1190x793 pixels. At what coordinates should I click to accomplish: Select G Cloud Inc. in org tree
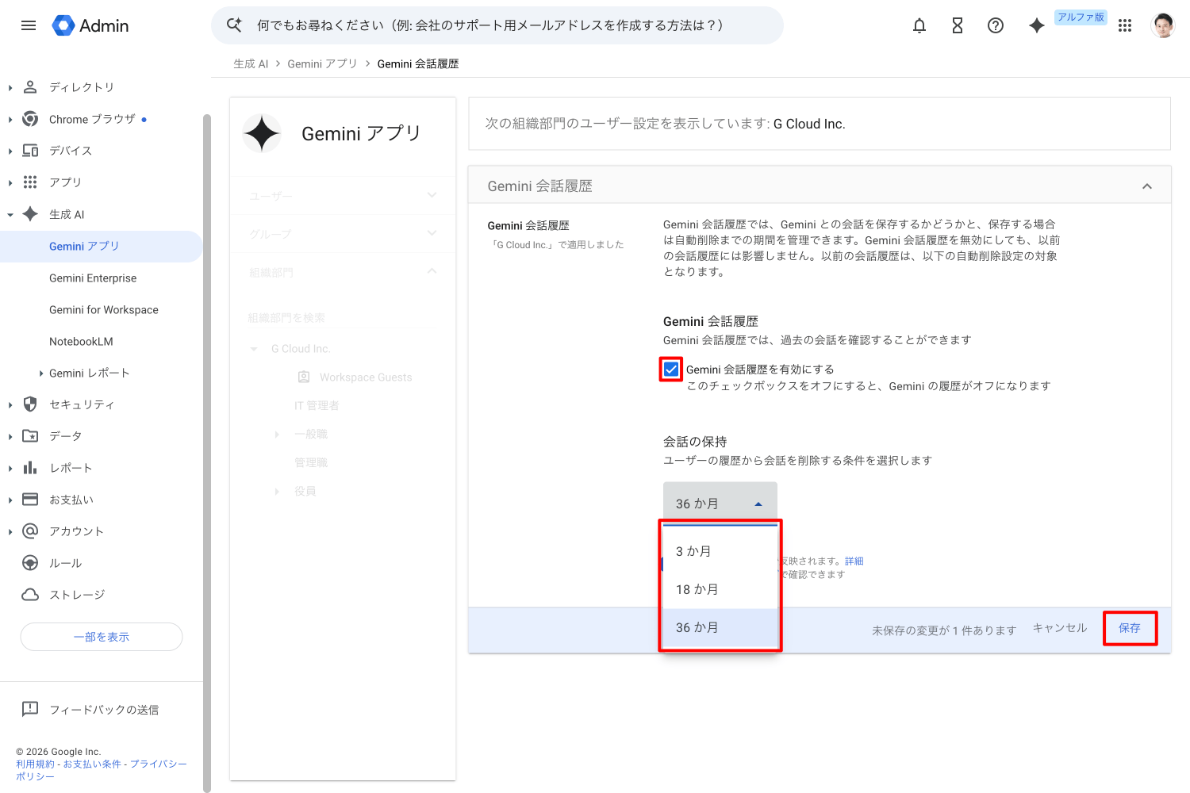[301, 349]
